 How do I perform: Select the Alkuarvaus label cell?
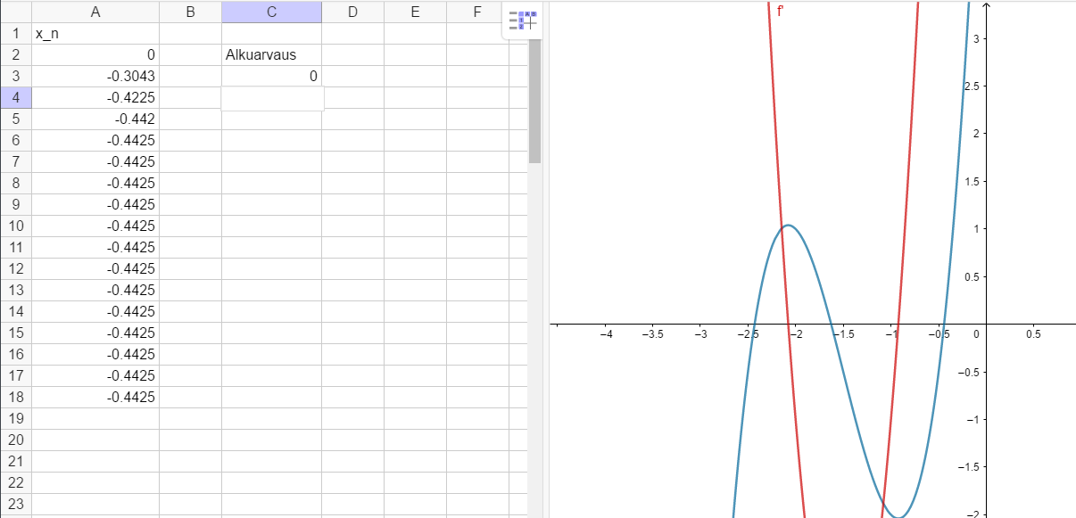point(271,55)
